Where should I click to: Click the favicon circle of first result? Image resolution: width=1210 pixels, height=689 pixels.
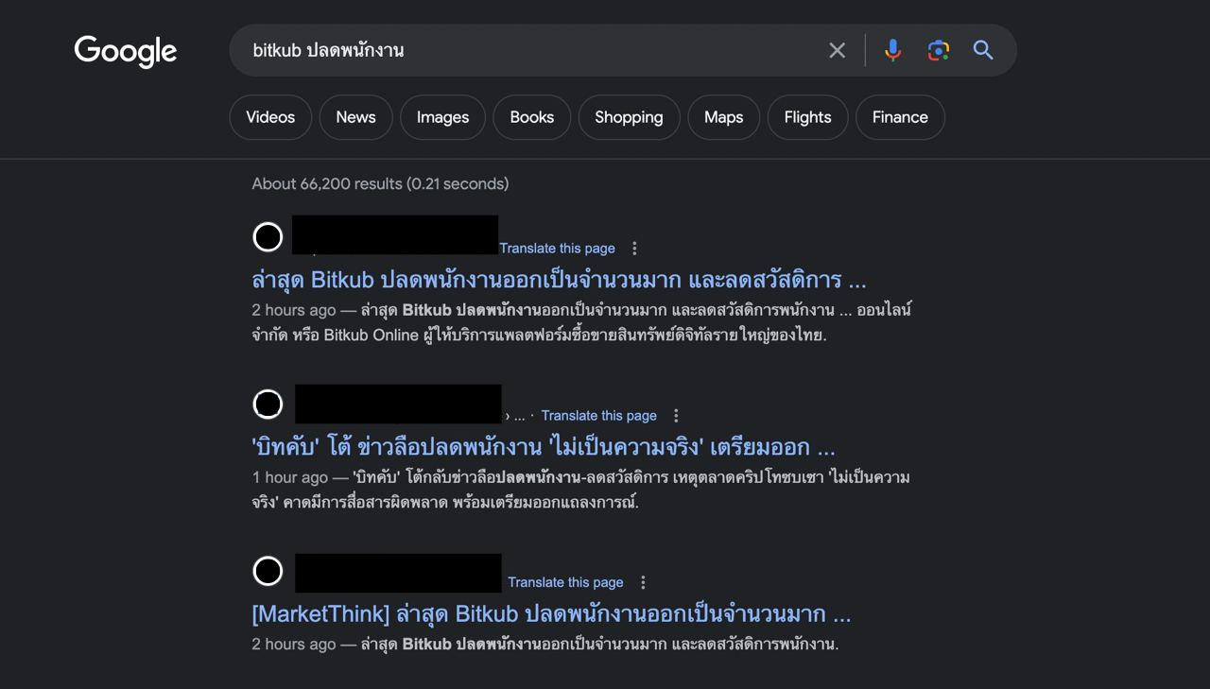tap(268, 237)
